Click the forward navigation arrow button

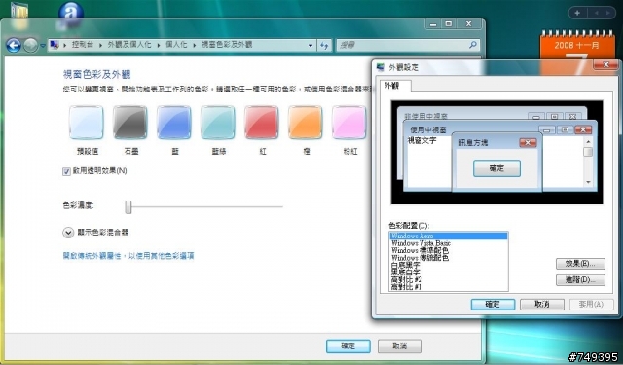pyautogui.click(x=30, y=46)
